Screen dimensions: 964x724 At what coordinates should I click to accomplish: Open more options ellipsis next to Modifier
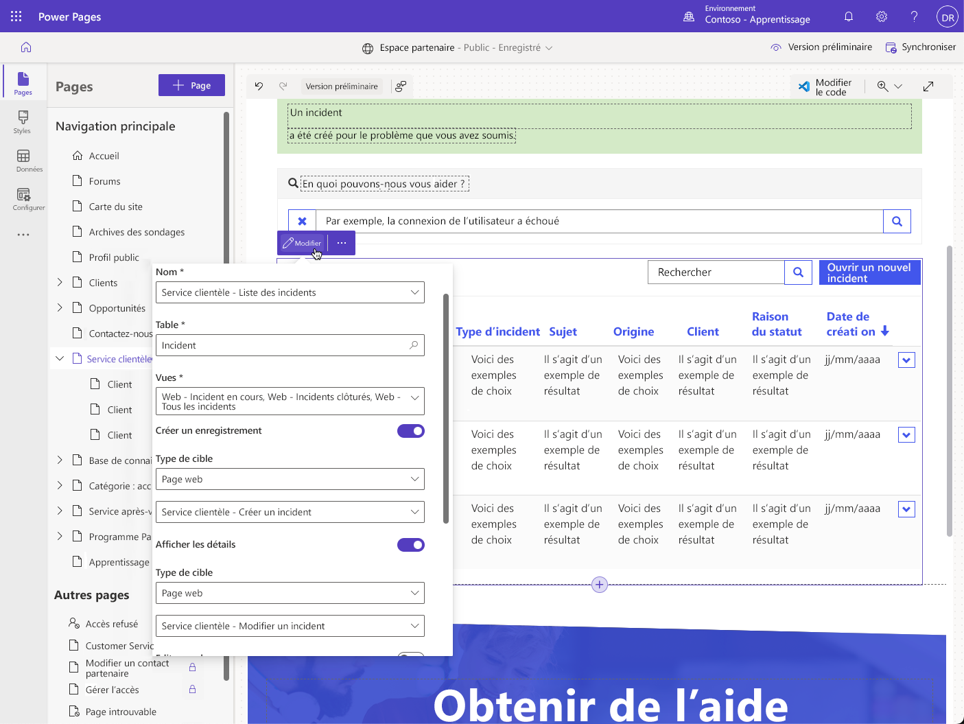pos(342,243)
